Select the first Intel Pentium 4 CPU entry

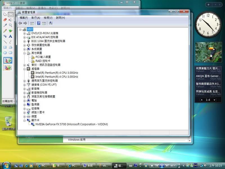[57, 73]
